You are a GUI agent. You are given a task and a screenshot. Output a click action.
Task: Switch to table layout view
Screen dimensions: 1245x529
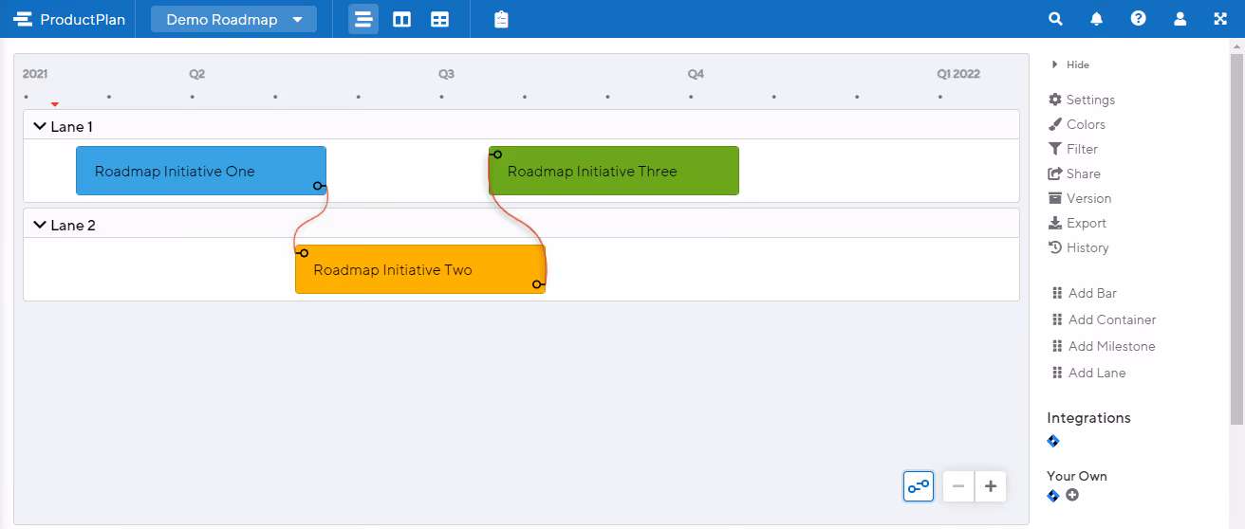pos(439,19)
